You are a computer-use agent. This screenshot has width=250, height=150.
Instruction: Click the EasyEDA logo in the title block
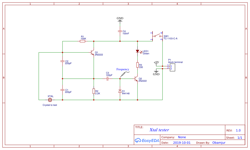click(147, 141)
